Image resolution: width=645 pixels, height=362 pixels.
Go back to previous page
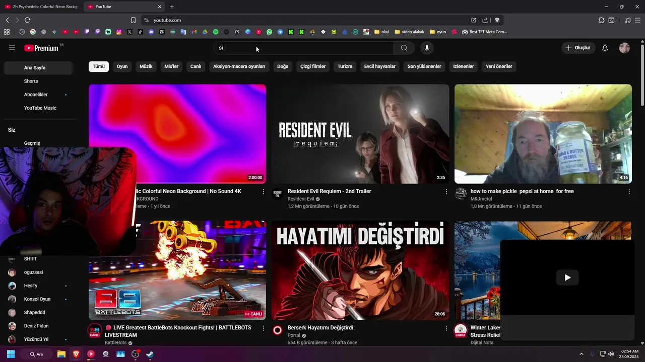tap(7, 20)
